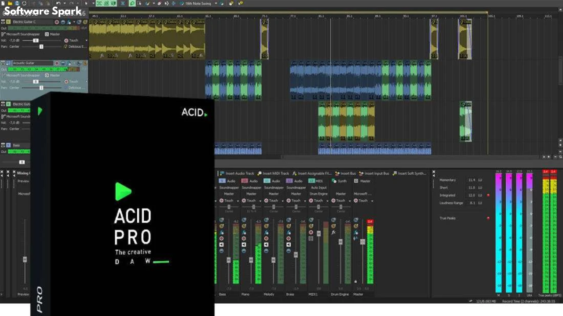Toggle input monitor speaker on Melody channel

266,244
